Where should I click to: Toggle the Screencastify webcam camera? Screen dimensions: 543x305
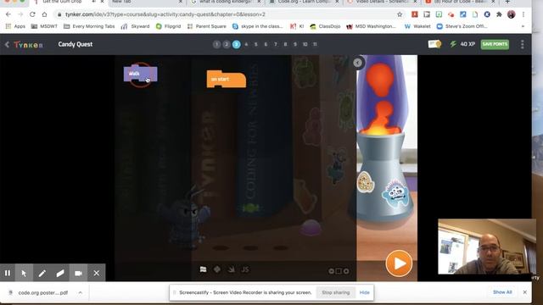(78, 273)
